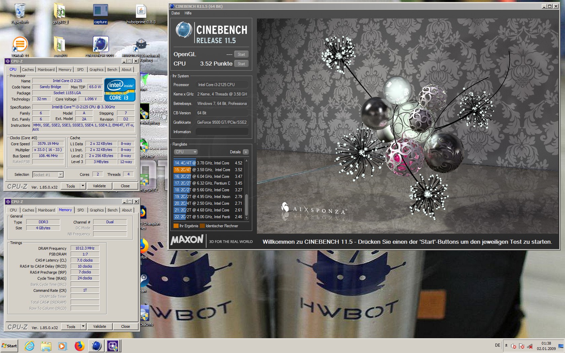Click Validate in the upper CPU-Z

[99, 186]
